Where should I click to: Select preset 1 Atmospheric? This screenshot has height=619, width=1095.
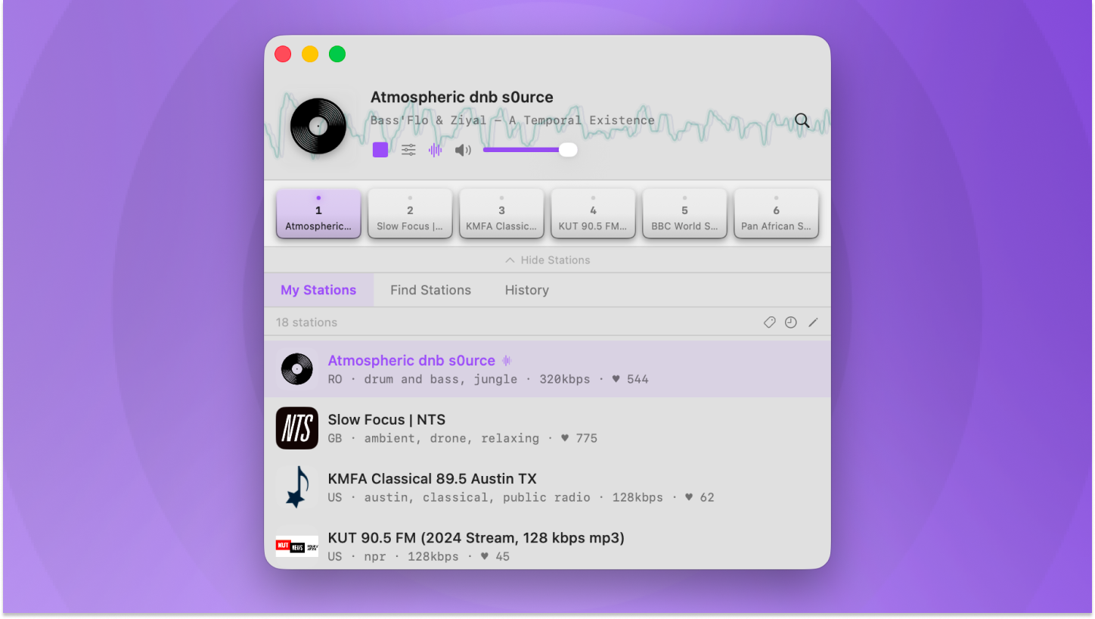click(x=318, y=214)
